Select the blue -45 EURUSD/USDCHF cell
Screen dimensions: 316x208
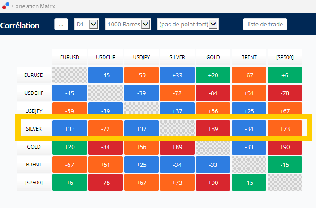click(105, 75)
